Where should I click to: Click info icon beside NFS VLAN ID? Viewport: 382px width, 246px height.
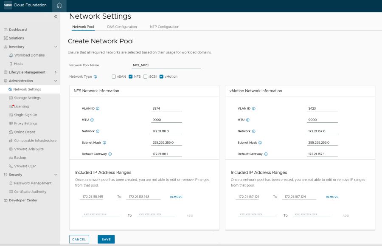[98, 108]
